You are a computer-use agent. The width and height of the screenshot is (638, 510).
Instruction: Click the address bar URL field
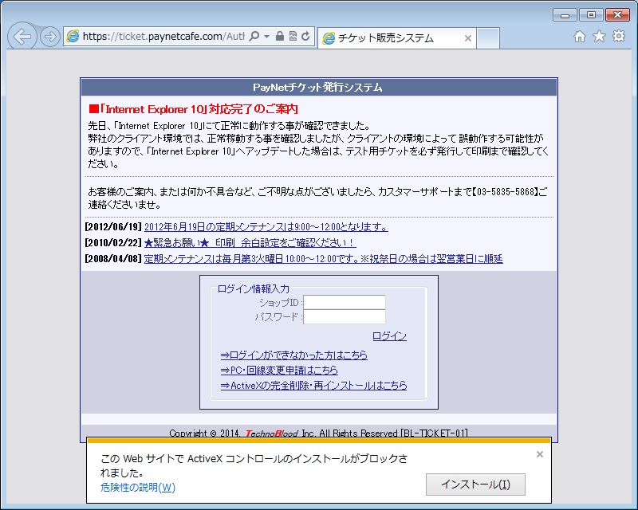[x=163, y=36]
